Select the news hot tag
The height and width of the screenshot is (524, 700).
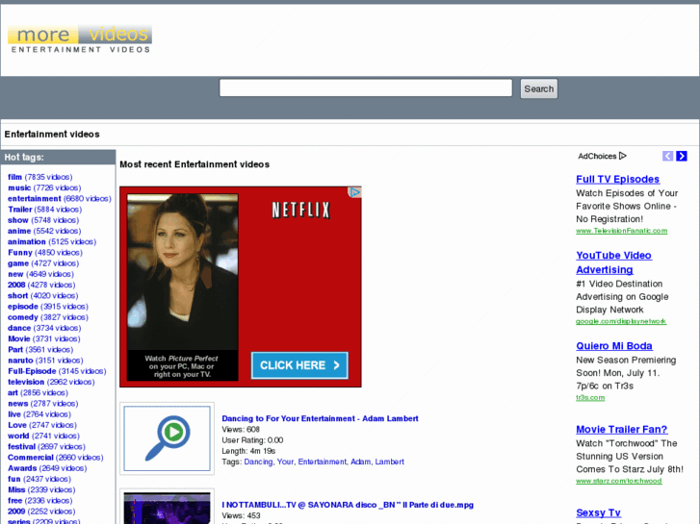coord(18,404)
